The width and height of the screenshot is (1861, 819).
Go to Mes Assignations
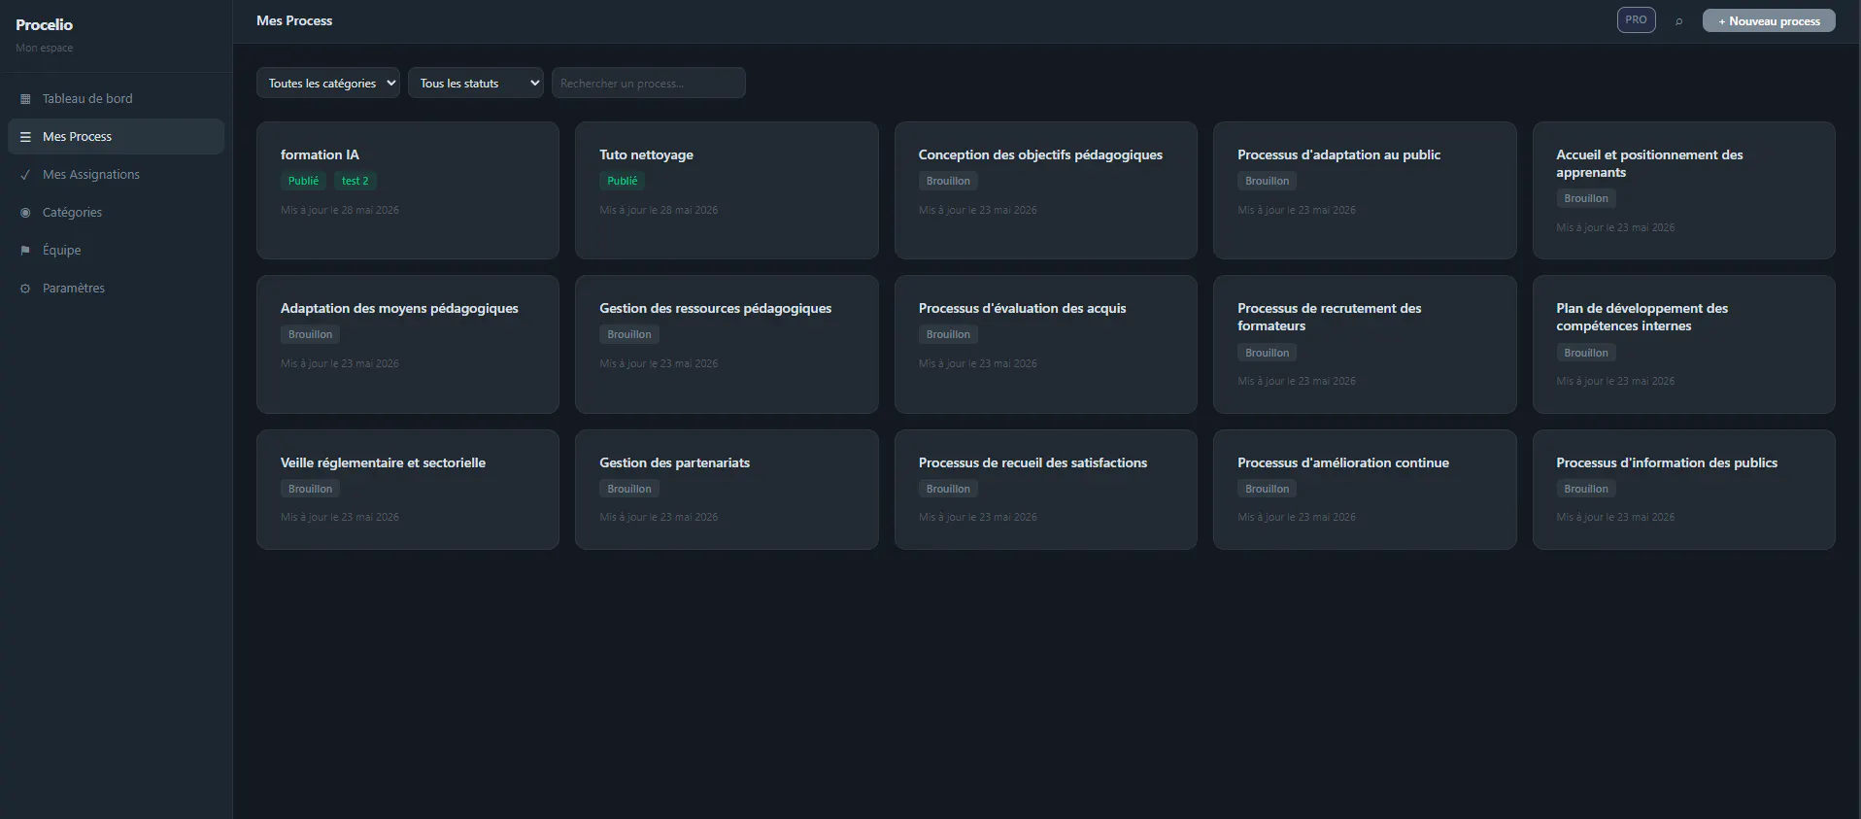[116, 175]
